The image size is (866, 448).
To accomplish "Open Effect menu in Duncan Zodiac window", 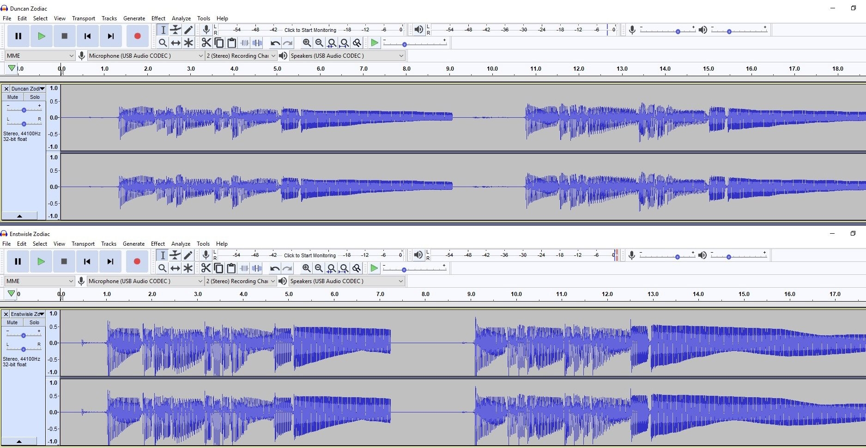I will coord(158,18).
